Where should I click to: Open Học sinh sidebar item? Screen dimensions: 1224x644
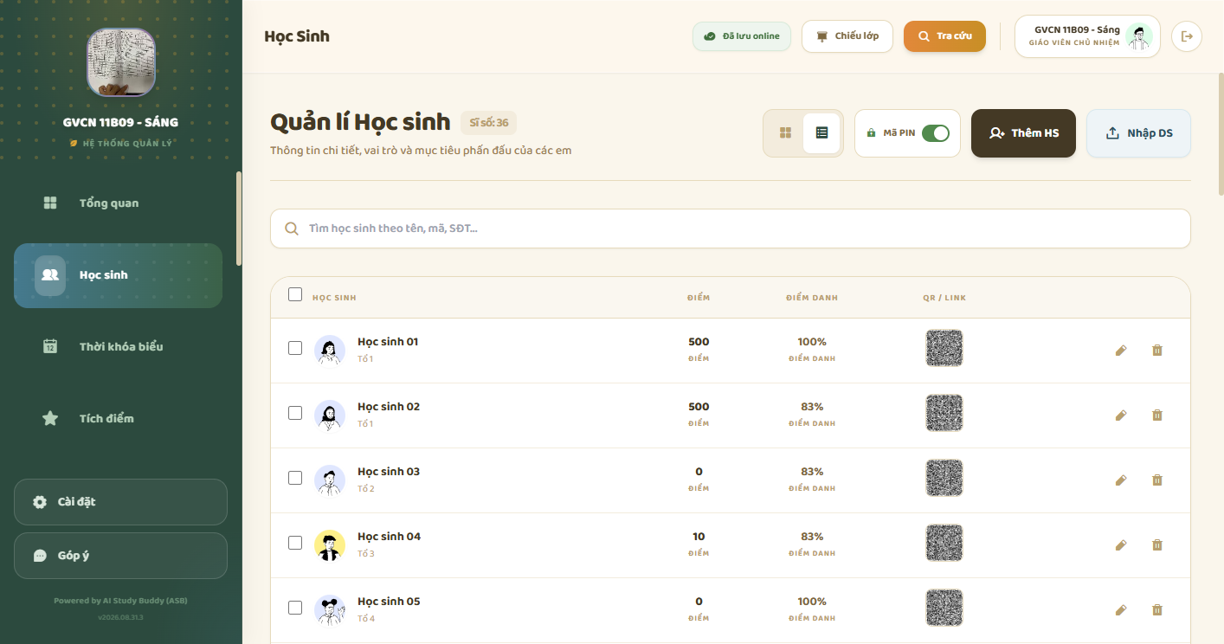click(x=118, y=275)
